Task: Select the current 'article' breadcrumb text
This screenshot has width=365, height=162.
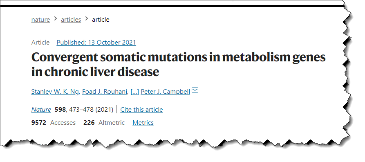Action: click(101, 20)
